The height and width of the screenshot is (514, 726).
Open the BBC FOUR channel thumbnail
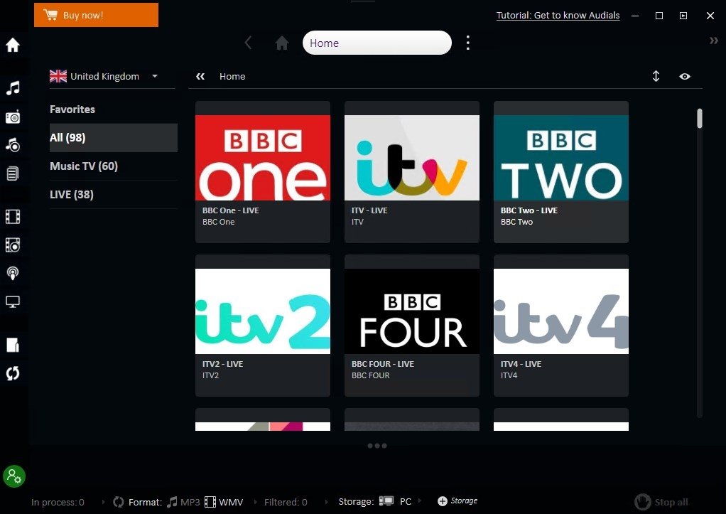412,311
